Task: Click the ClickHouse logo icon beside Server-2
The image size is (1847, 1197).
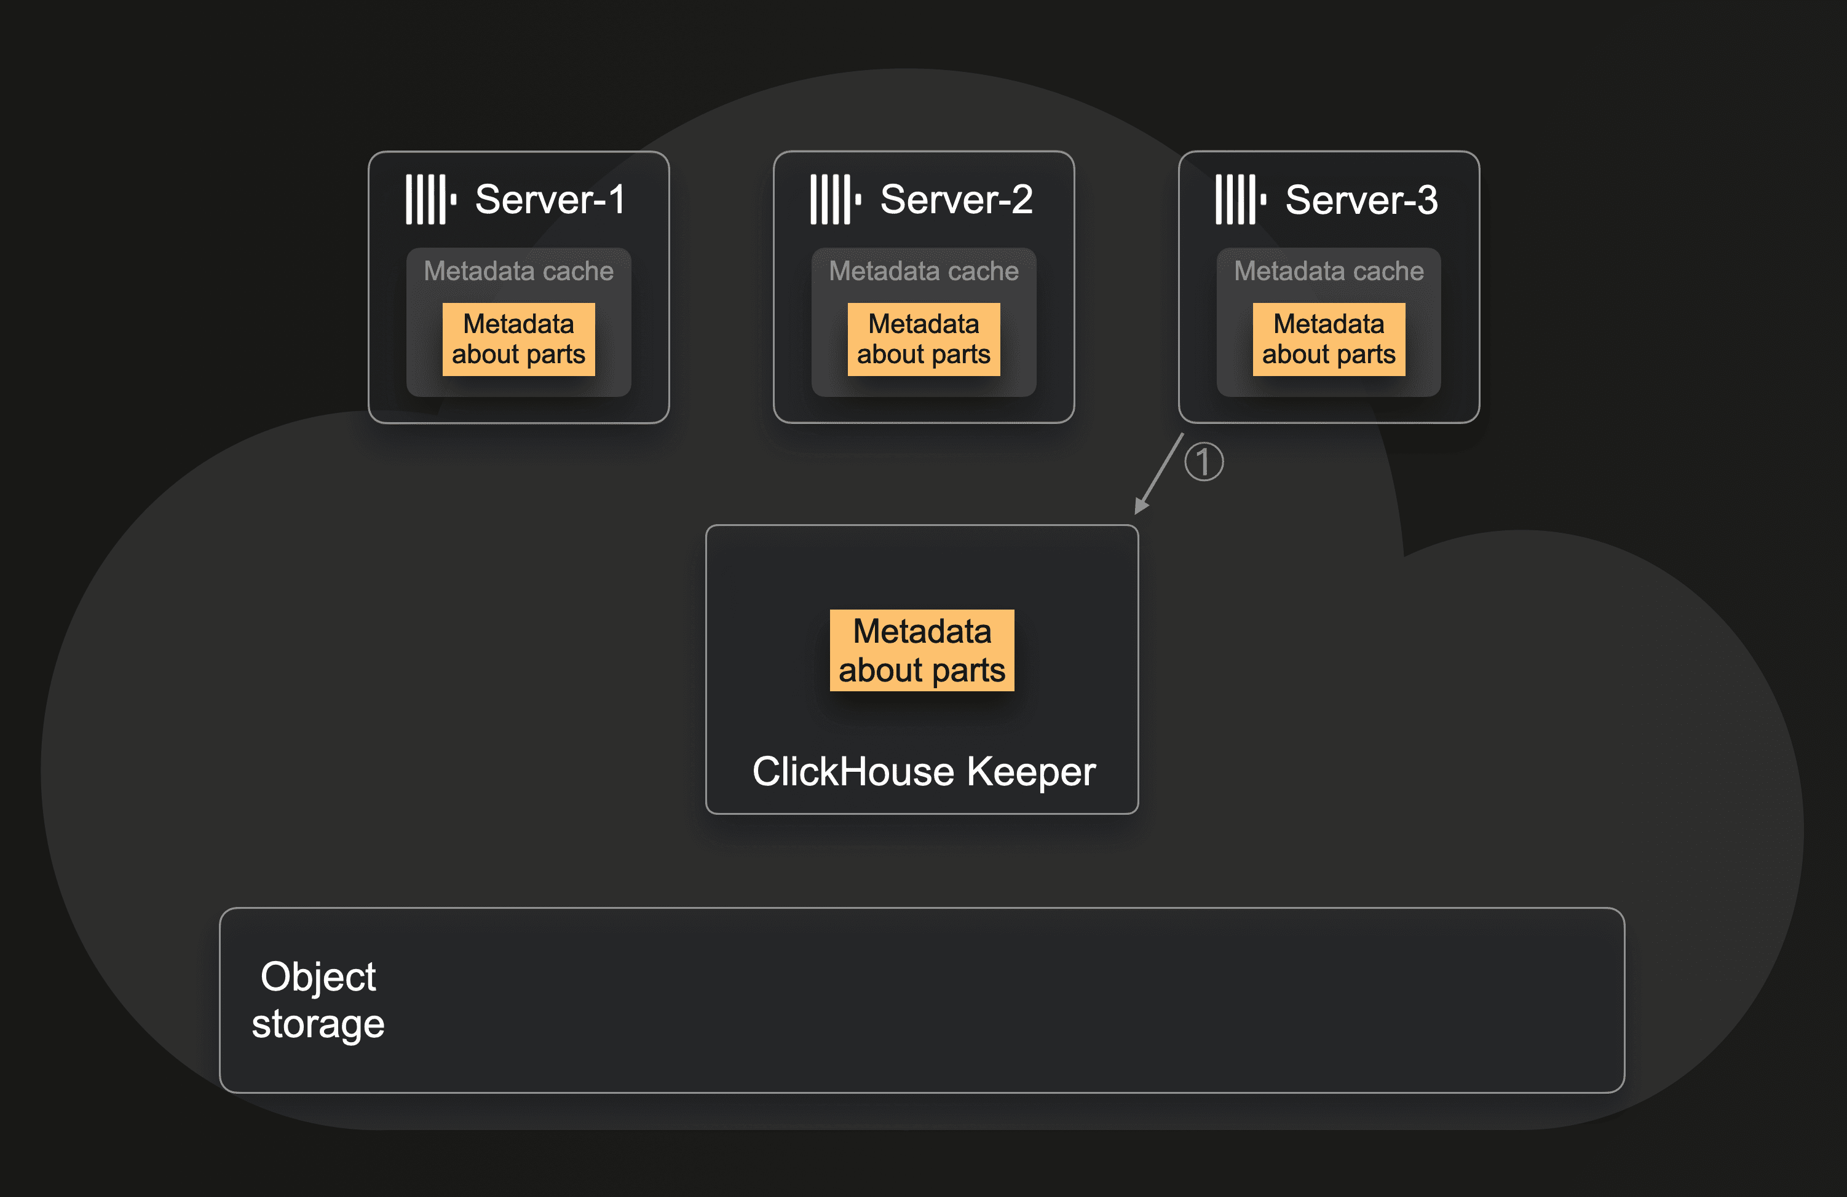Action: (835, 199)
